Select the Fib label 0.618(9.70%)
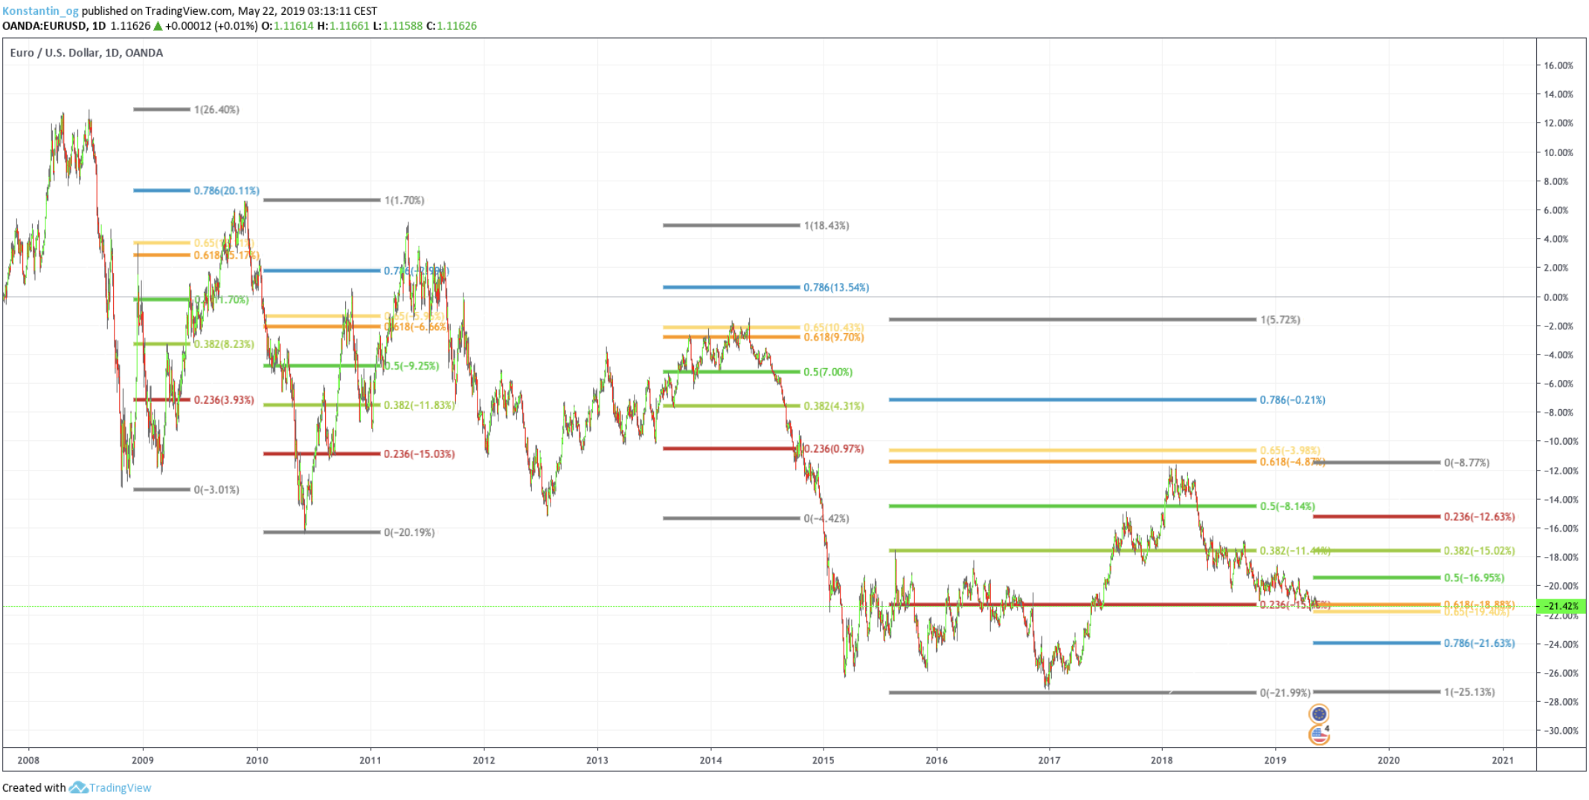 [x=833, y=338]
